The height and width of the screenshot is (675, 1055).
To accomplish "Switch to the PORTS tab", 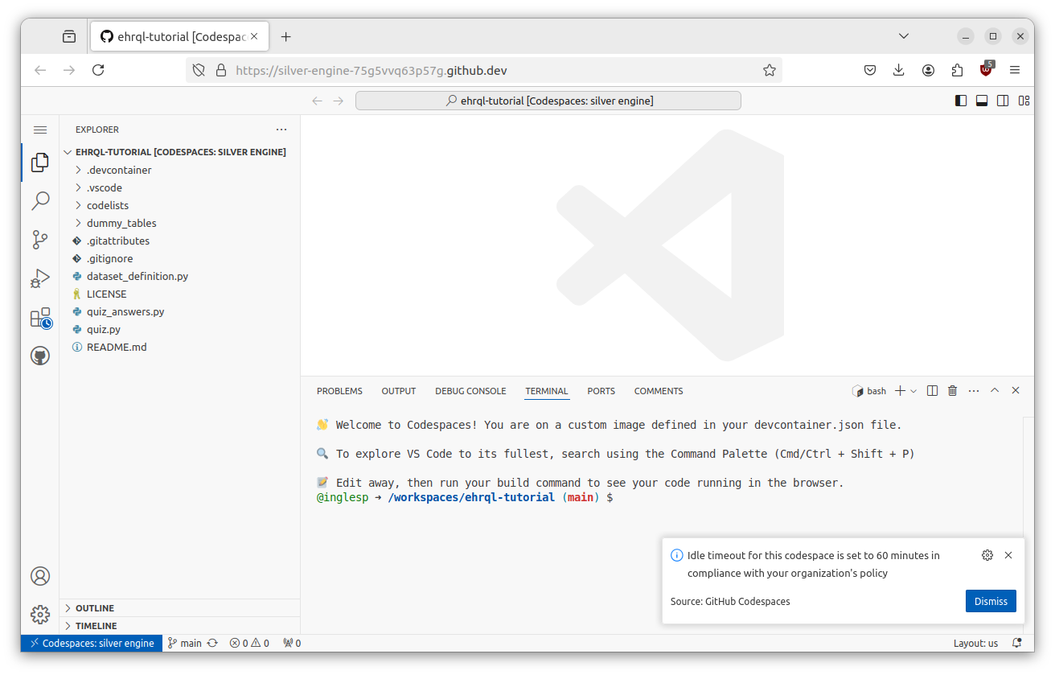I will coord(601,391).
